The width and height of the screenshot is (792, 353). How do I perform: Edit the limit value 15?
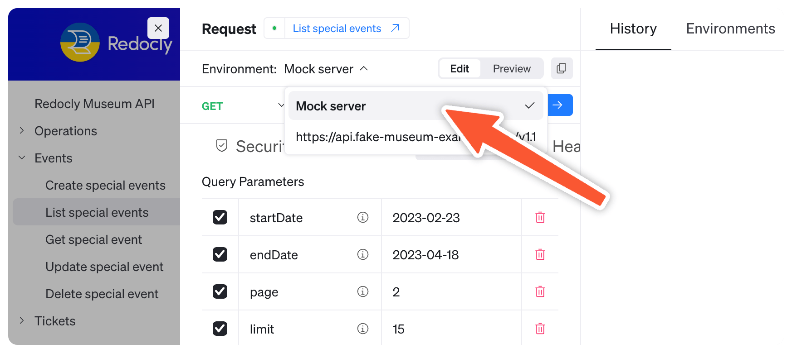pos(451,329)
